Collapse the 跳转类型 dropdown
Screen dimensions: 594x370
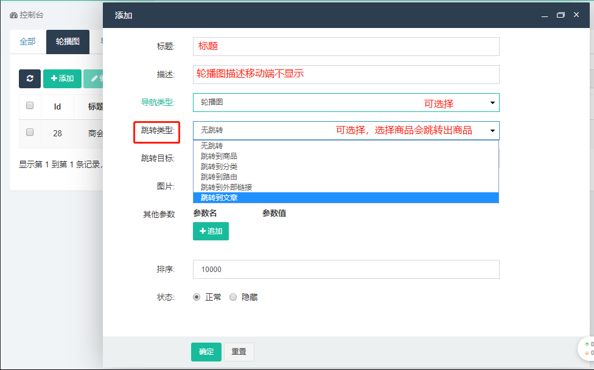pyautogui.click(x=346, y=130)
